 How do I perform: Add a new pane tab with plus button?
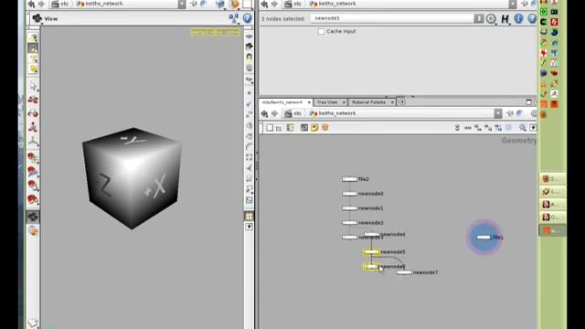(402, 101)
